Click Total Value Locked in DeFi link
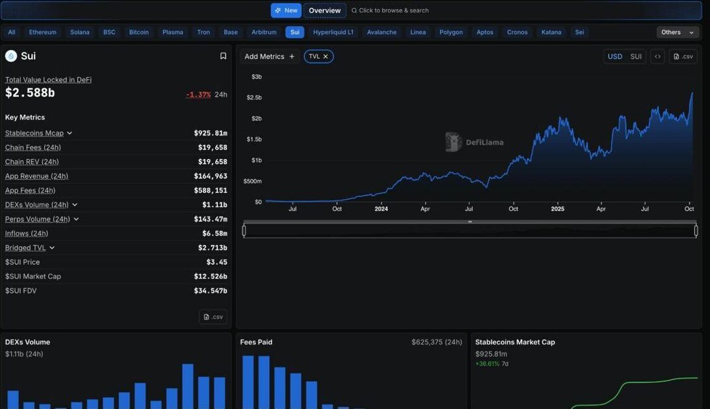 48,80
